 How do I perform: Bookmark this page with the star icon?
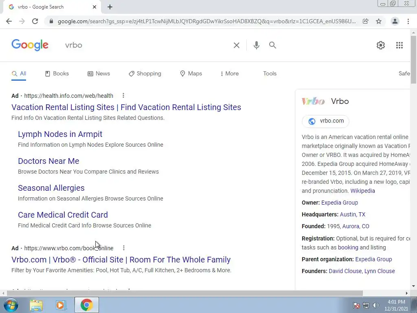click(x=379, y=21)
